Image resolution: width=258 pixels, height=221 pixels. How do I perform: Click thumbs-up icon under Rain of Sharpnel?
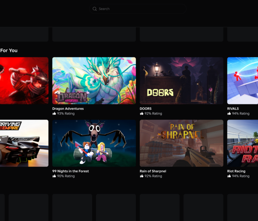142,176
